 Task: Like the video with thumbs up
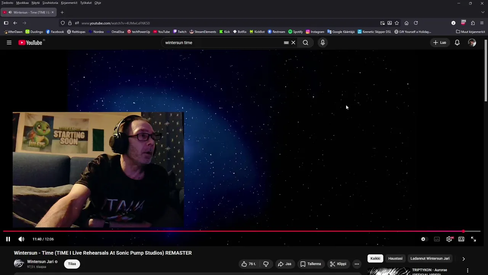[x=249, y=264]
